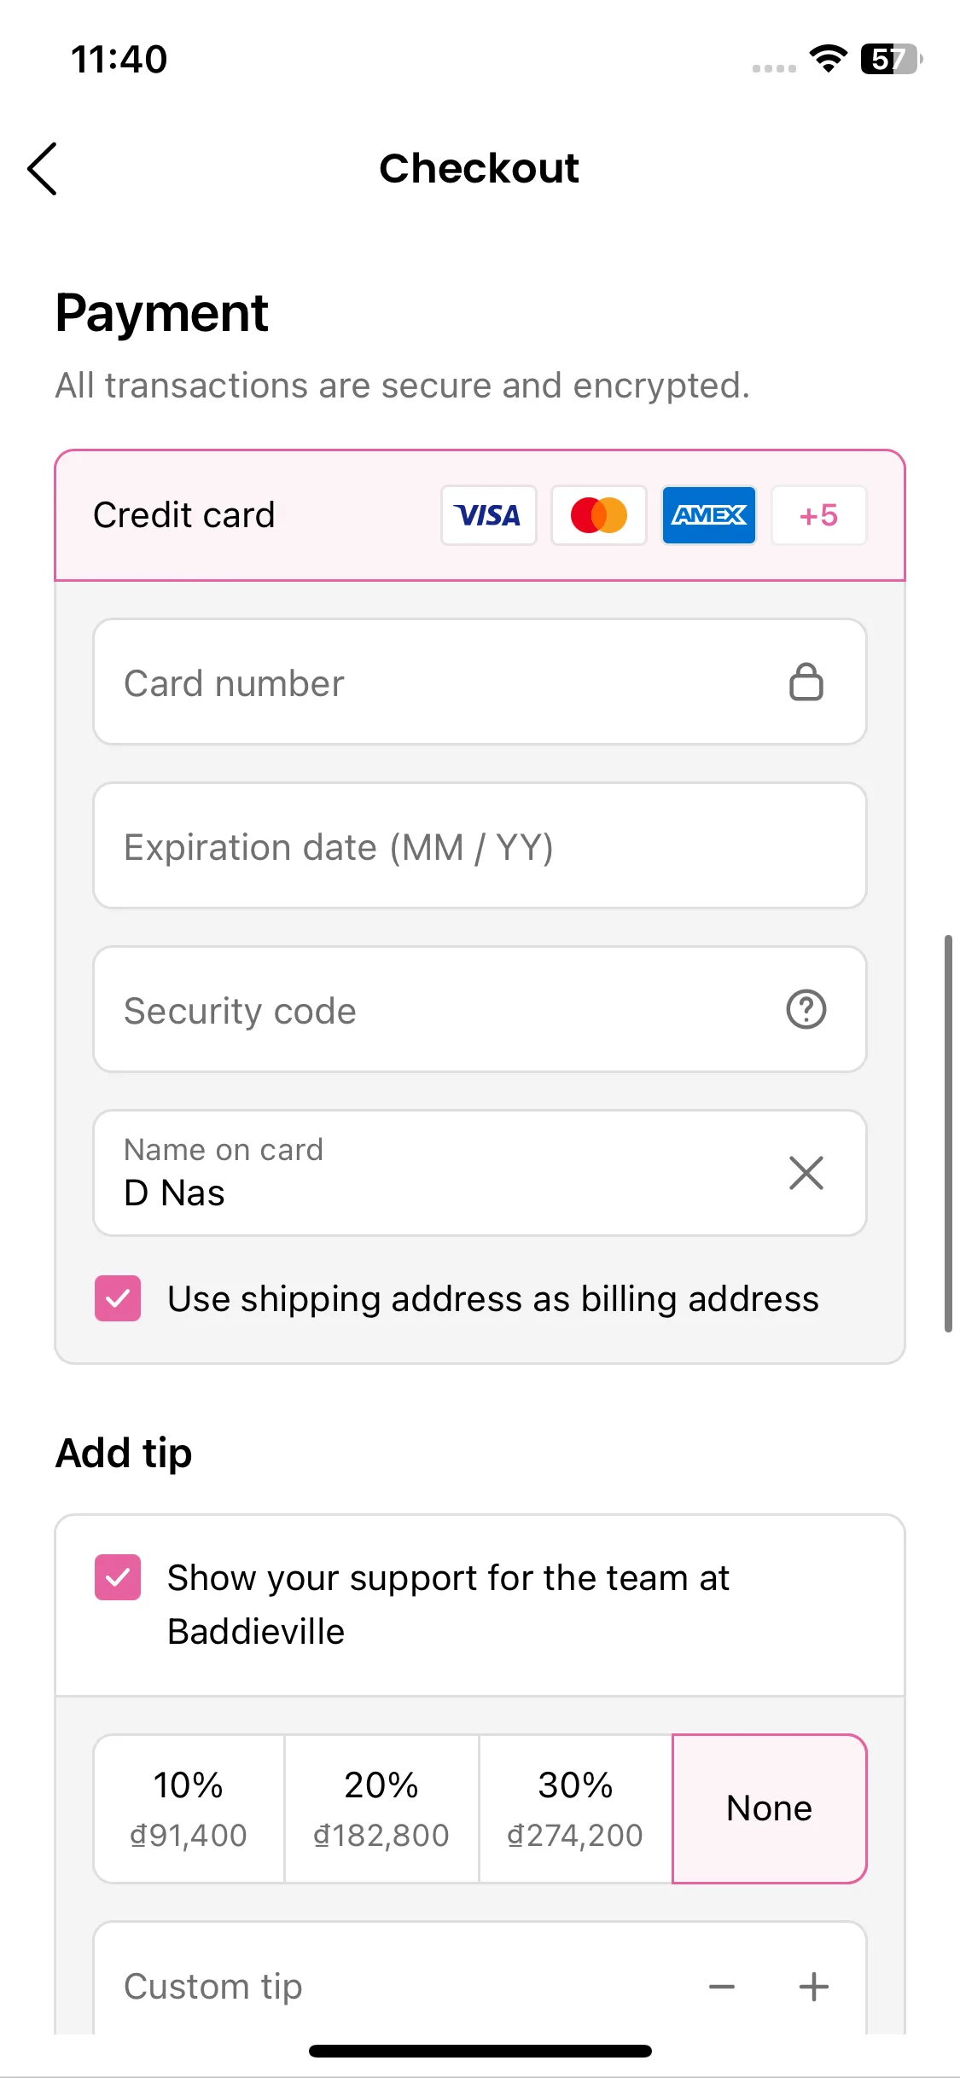Click the Visa card logo

(488, 515)
